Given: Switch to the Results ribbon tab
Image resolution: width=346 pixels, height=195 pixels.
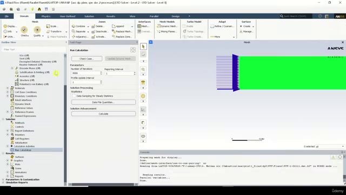Looking at the screenshot, I should click(111, 16).
